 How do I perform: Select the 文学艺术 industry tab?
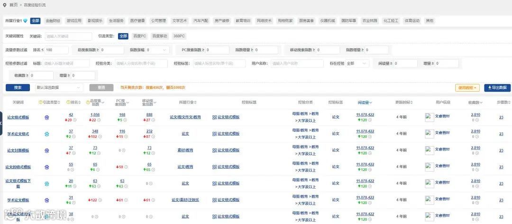pos(180,20)
